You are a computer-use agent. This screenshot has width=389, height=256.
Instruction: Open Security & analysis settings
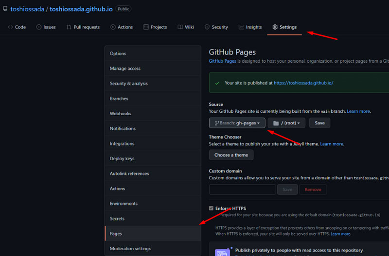[x=153, y=84]
